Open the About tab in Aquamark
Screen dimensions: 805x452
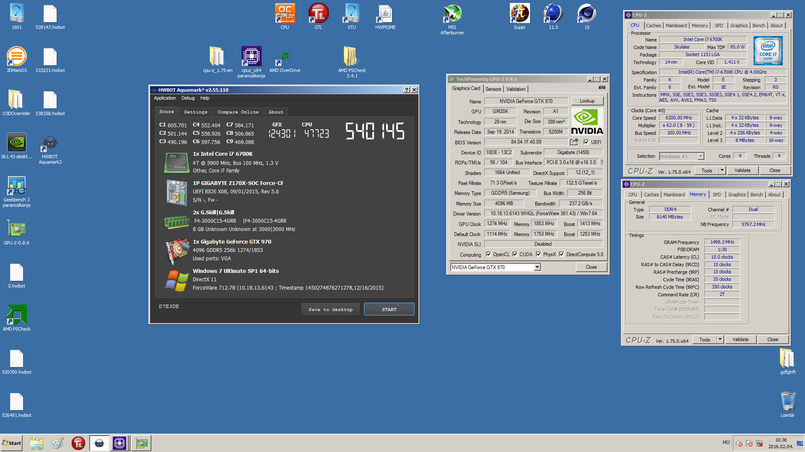click(x=276, y=112)
